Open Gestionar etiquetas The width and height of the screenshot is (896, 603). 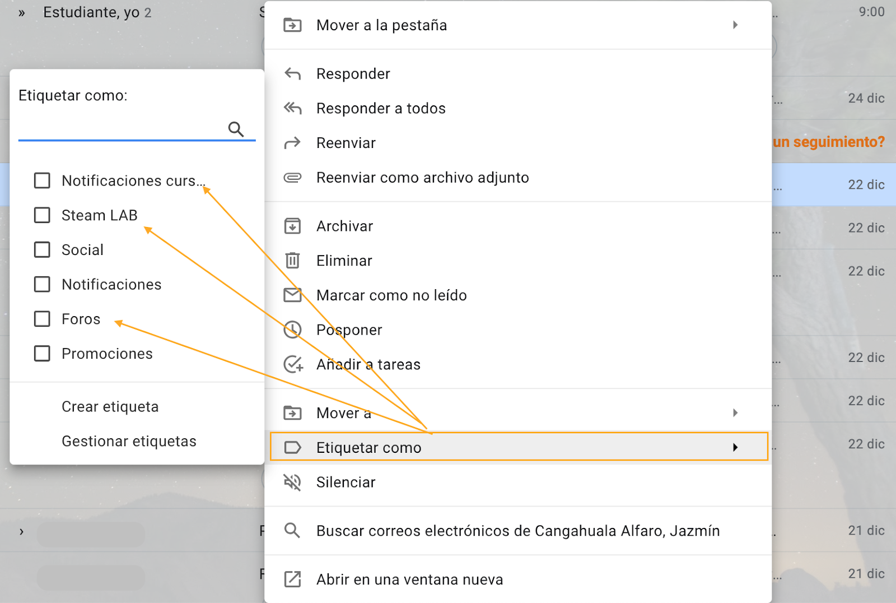click(129, 442)
